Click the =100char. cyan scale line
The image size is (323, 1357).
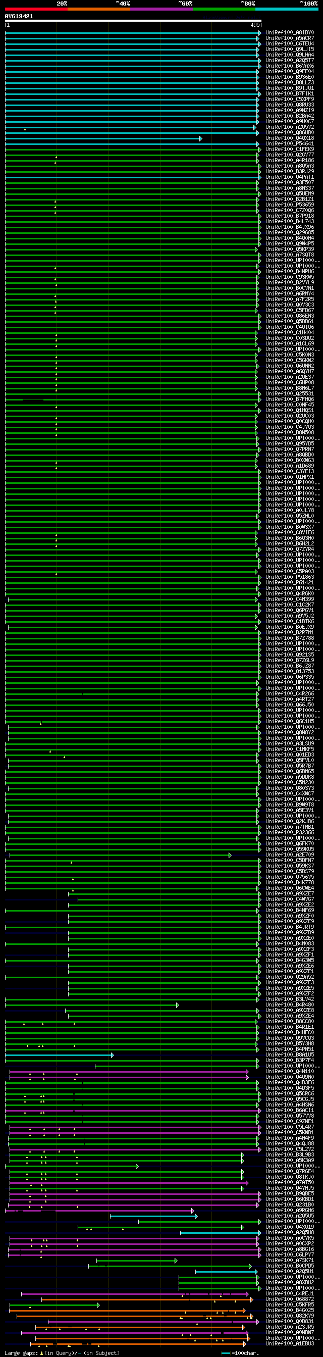pyautogui.click(x=226, y=1353)
